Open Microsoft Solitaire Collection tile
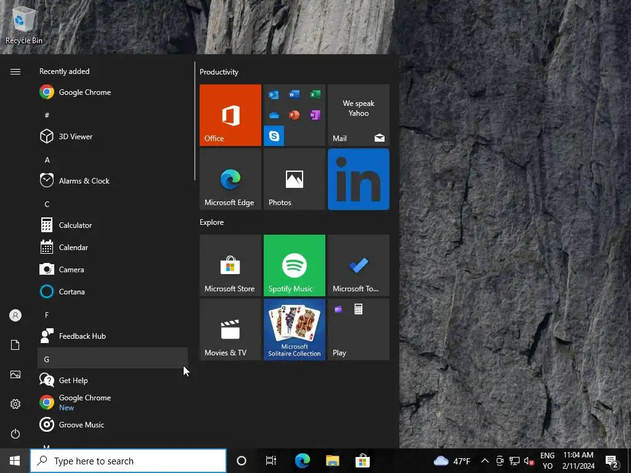 (294, 329)
